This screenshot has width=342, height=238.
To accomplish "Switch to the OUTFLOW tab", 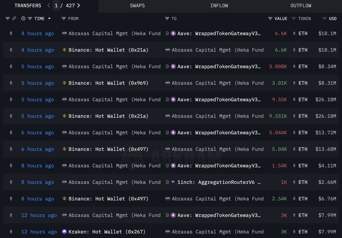I will [301, 6].
